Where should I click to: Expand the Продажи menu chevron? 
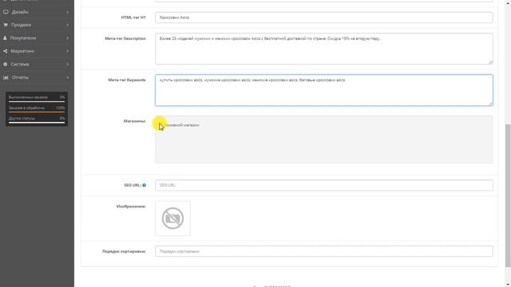67,25
